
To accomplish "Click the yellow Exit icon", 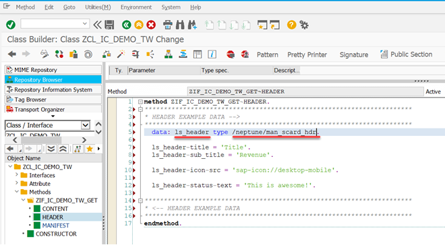I will (139, 25).
